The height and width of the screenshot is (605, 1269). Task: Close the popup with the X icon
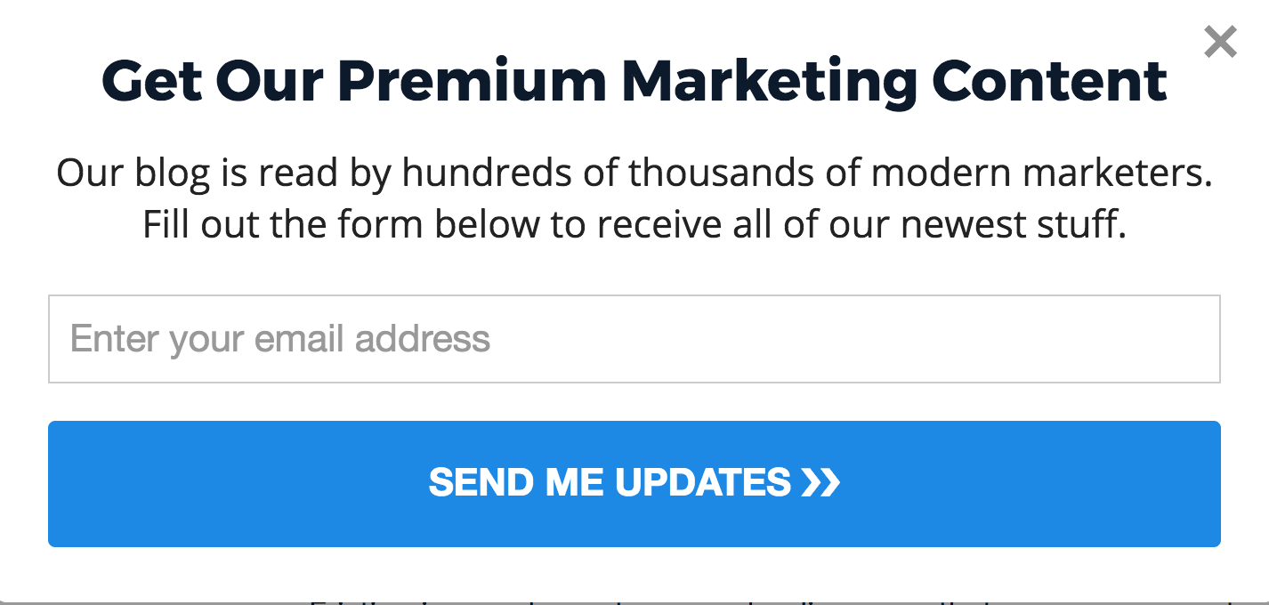(x=1220, y=41)
